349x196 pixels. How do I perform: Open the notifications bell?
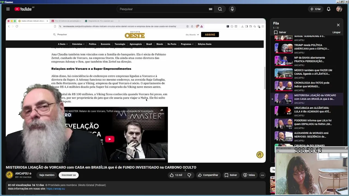click(x=329, y=9)
